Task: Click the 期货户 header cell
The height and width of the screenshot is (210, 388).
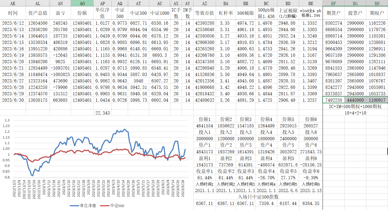Action: 334,13
